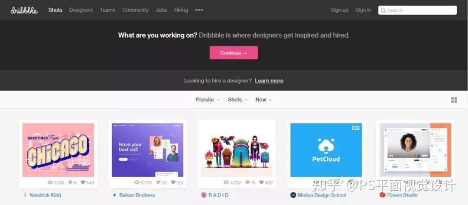Click the comment icon on Balkan Brothers shot

point(158,182)
